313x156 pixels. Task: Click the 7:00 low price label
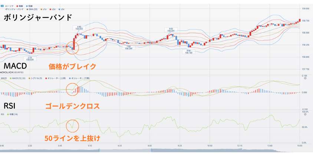pos(128,47)
